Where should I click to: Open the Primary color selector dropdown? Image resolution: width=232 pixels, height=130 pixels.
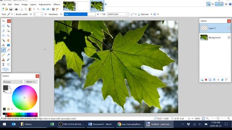(x=13, y=82)
